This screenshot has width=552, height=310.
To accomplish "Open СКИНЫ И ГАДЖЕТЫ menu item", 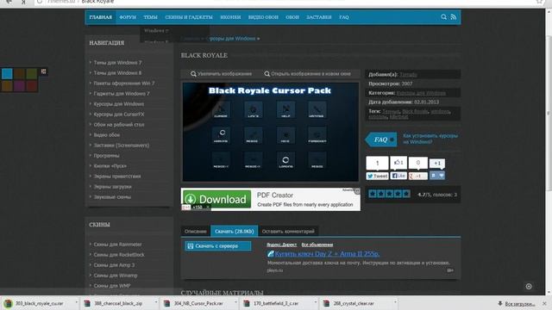I will click(189, 17).
